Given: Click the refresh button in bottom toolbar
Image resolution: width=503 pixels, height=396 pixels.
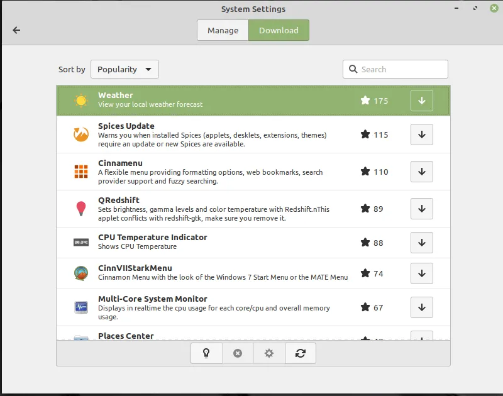Looking at the screenshot, I should click(x=301, y=353).
